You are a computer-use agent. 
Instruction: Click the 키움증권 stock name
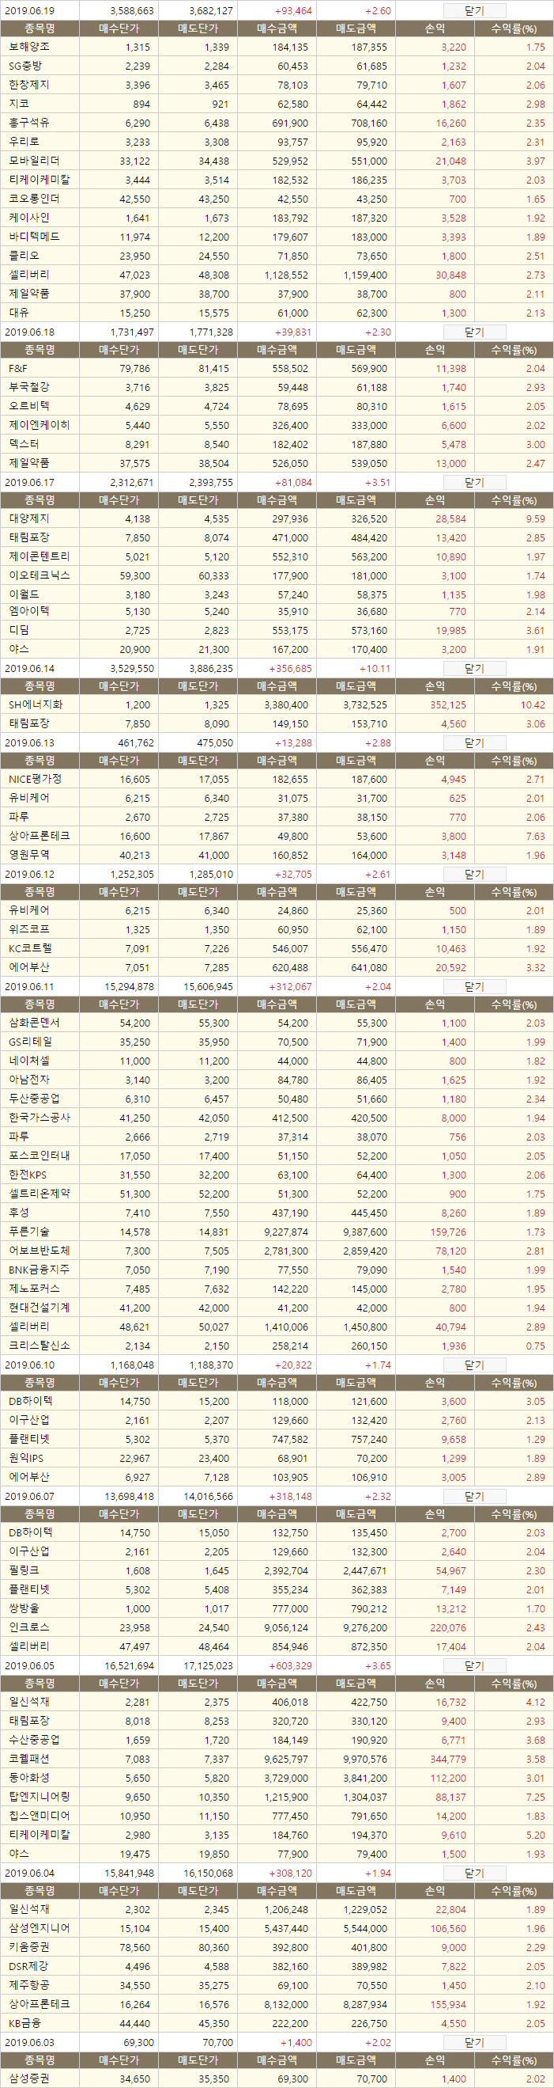coord(28,1947)
